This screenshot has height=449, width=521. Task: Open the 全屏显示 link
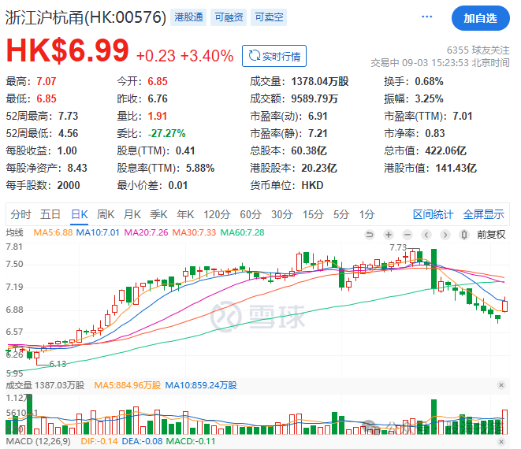point(483,214)
